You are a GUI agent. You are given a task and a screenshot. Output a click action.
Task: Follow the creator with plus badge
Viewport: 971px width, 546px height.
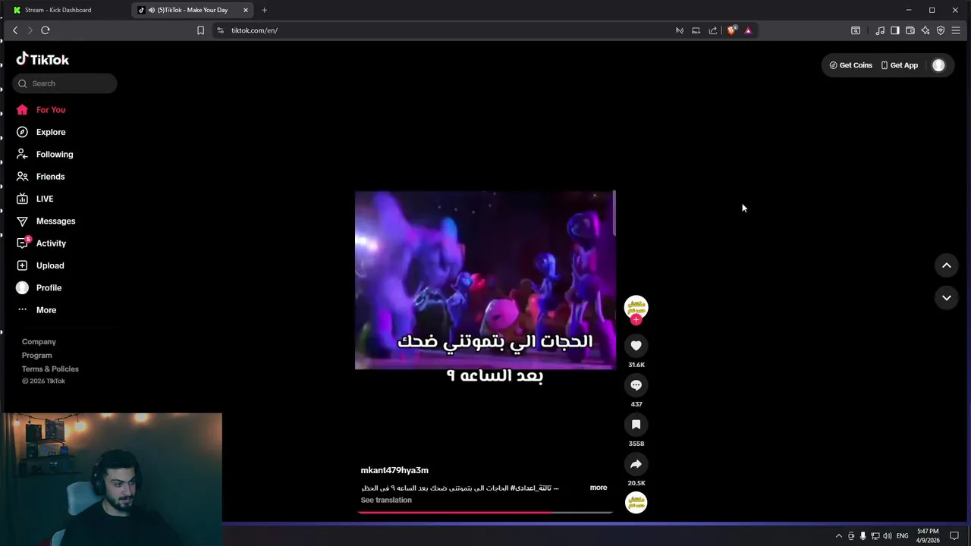pyautogui.click(x=636, y=319)
